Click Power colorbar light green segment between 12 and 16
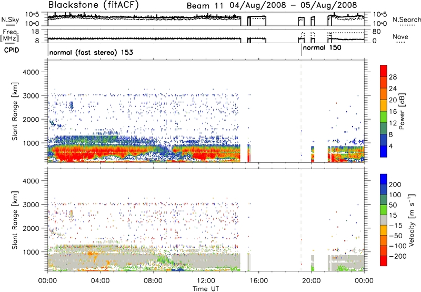Image resolution: width=421 pixels, height=292 pixels. pos(384,117)
